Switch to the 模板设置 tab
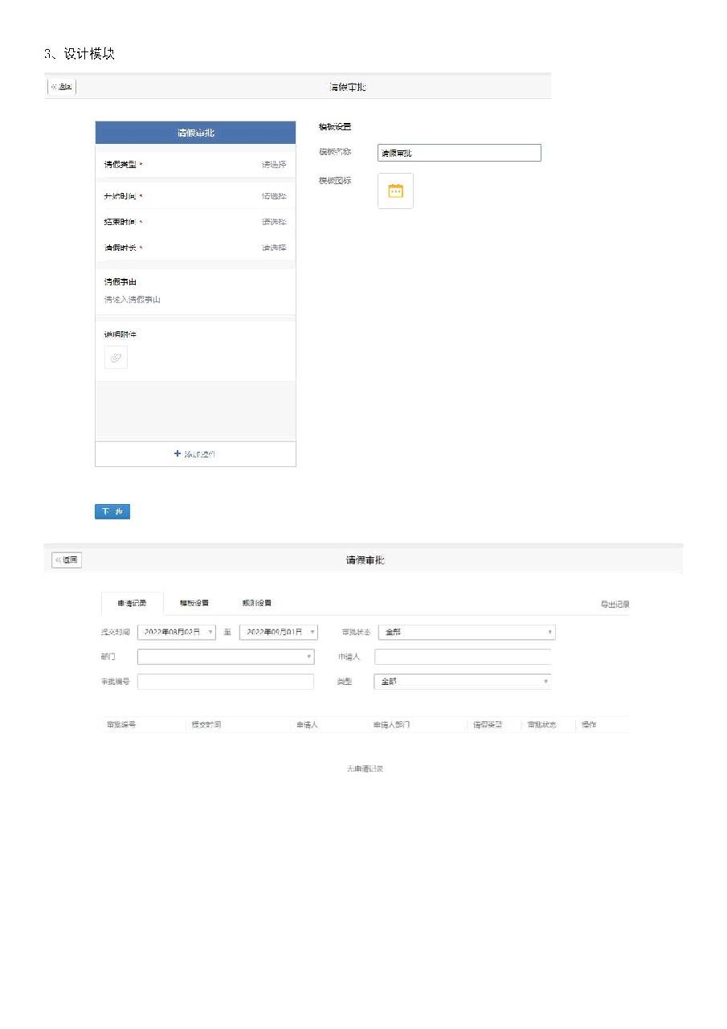This screenshot has height=1029, width=727. [x=194, y=603]
